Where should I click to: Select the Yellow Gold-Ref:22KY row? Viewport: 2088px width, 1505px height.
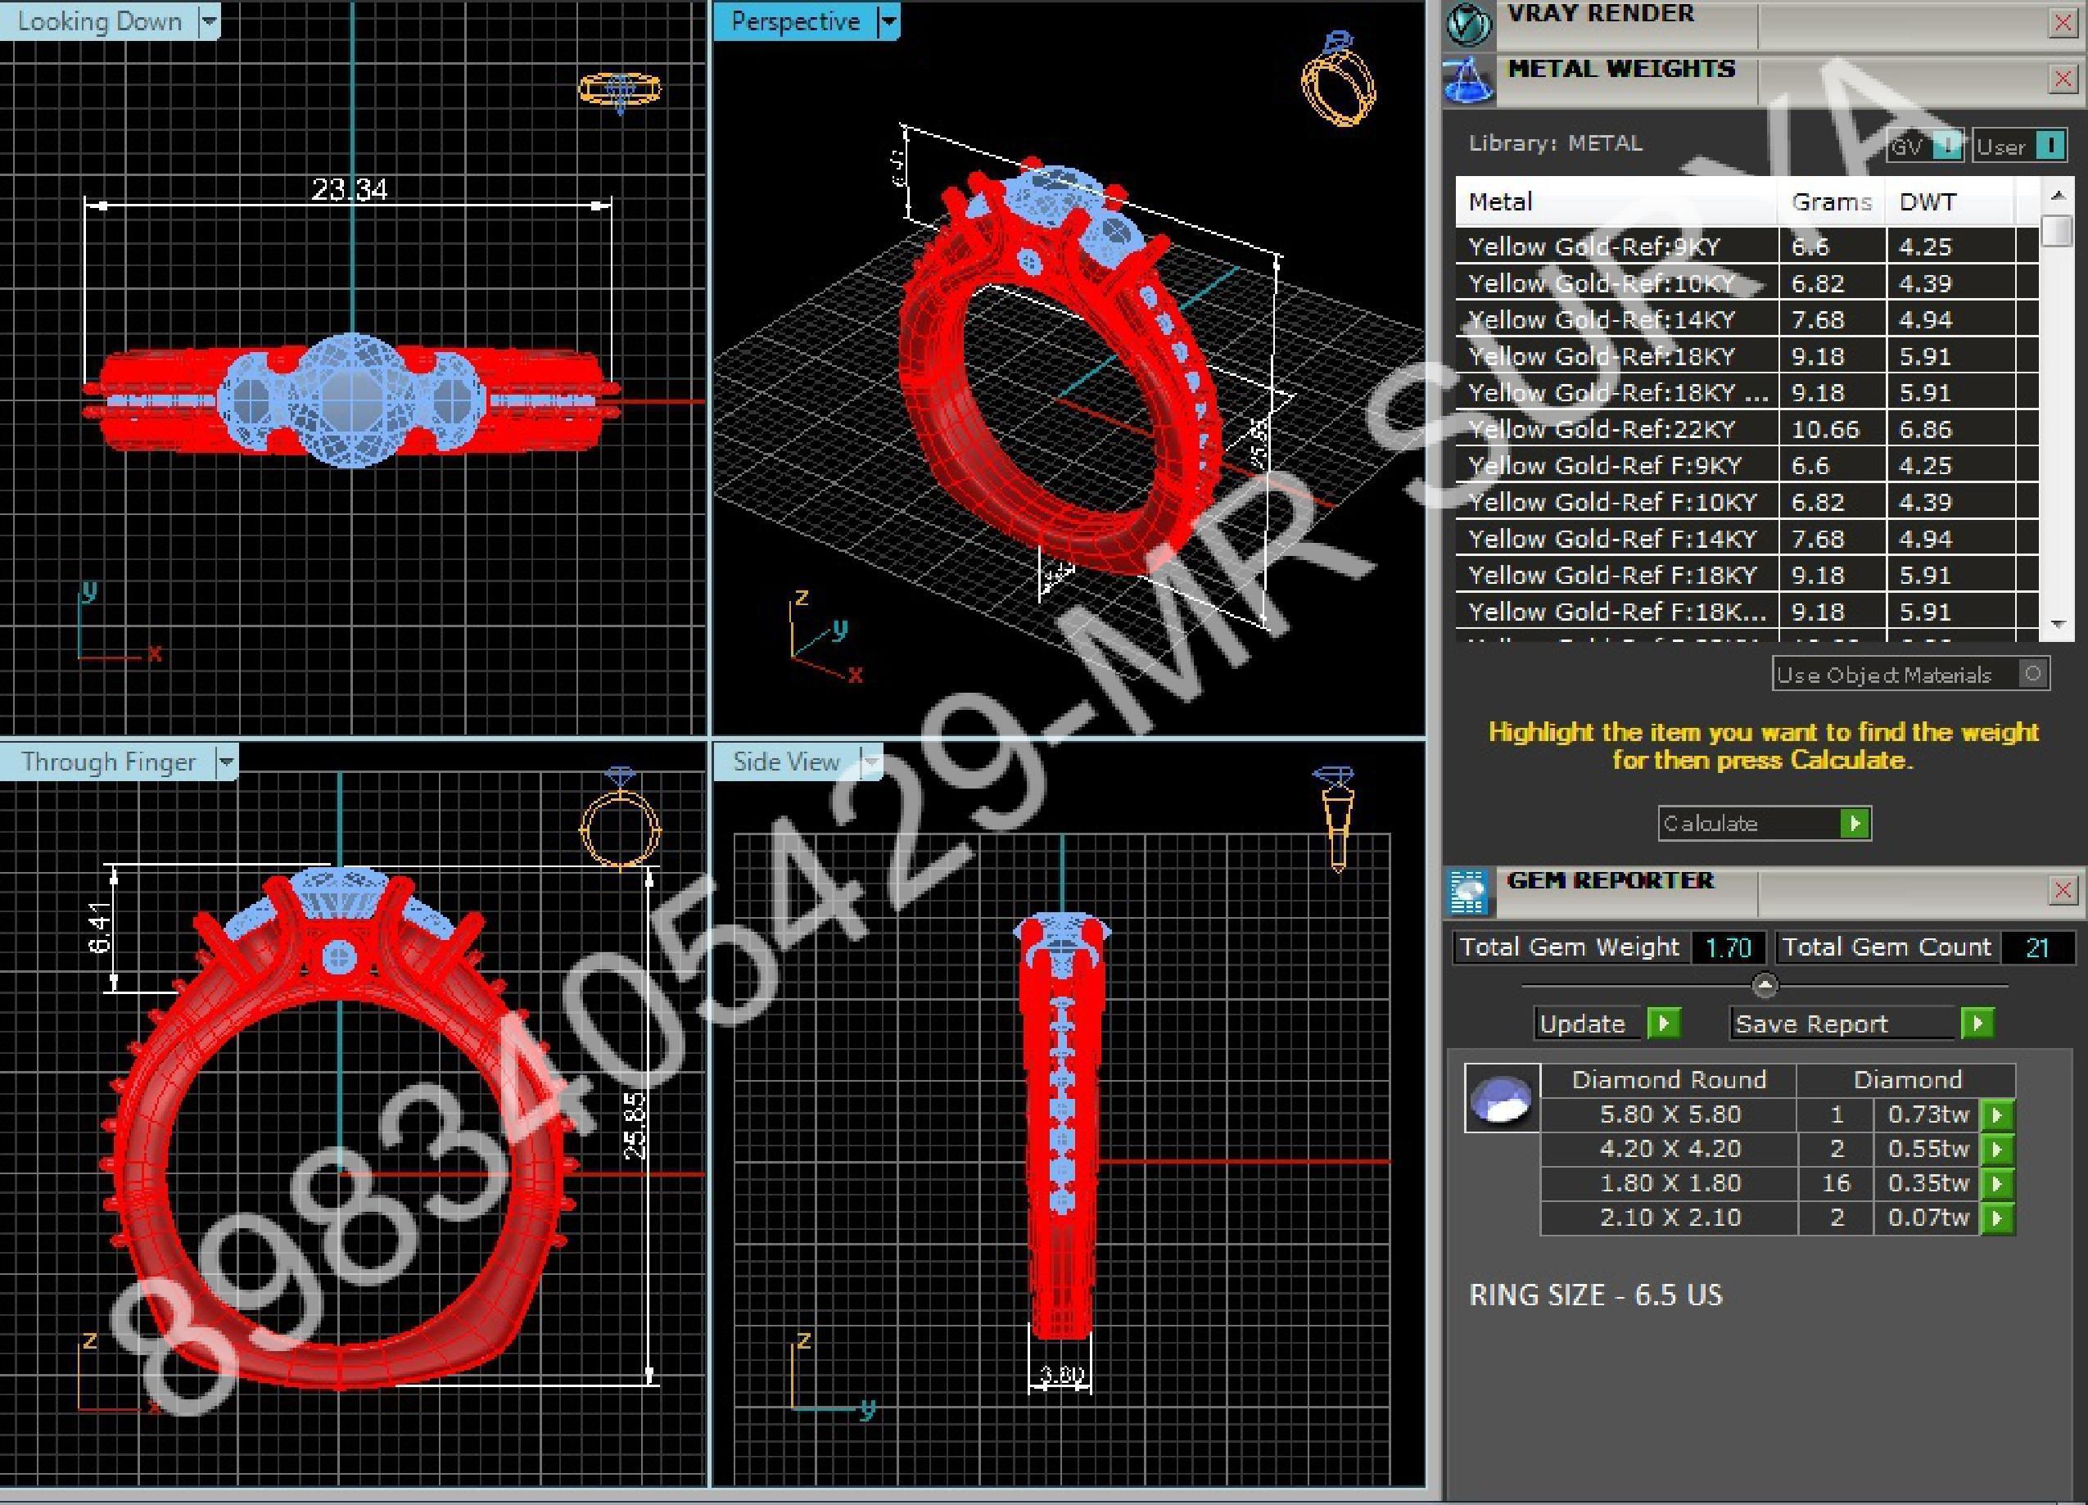[1747, 429]
